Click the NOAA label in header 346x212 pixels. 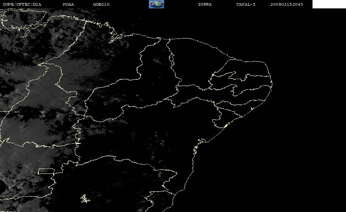pyautogui.click(x=68, y=4)
